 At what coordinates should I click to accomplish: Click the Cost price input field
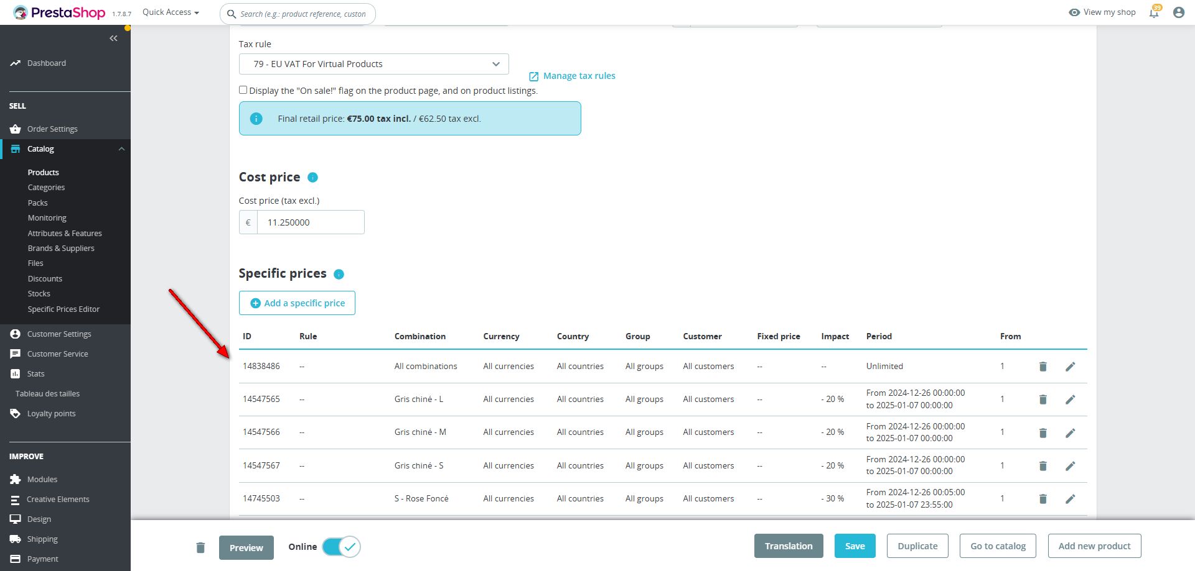pos(311,222)
